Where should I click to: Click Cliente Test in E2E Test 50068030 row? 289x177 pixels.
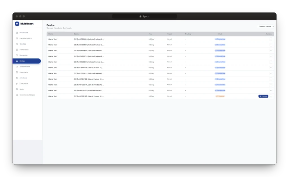pos(52,62)
